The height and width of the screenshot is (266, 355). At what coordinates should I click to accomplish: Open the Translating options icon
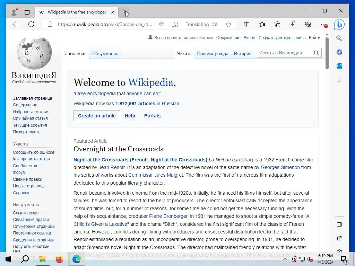(215, 24)
